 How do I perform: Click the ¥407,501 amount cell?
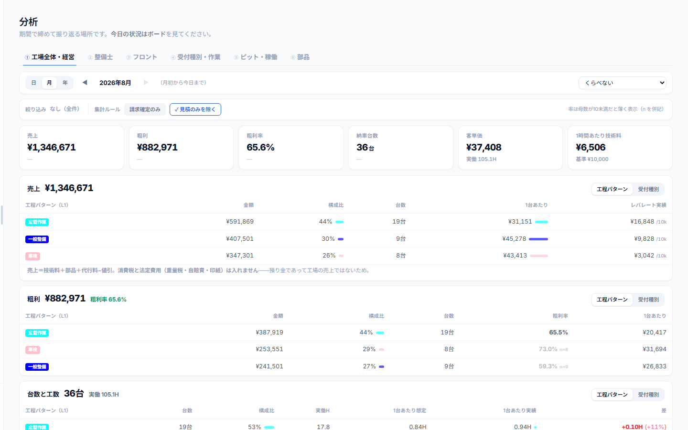(x=240, y=239)
